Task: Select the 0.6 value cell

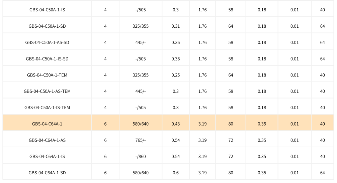Action: point(176,173)
